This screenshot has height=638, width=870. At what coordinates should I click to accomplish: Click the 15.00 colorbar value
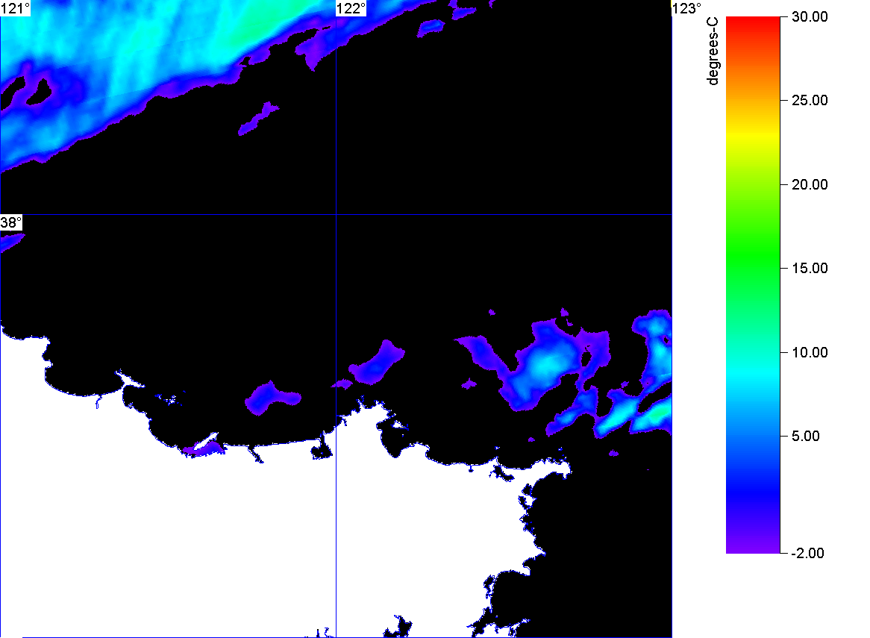coord(810,269)
